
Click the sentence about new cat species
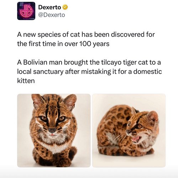point(86,39)
